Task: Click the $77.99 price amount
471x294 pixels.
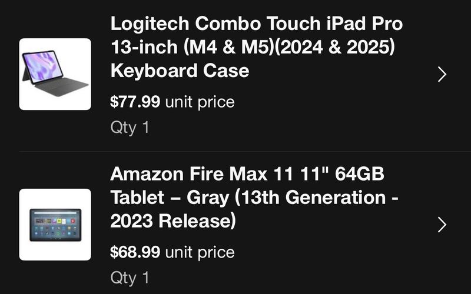Action: click(135, 101)
